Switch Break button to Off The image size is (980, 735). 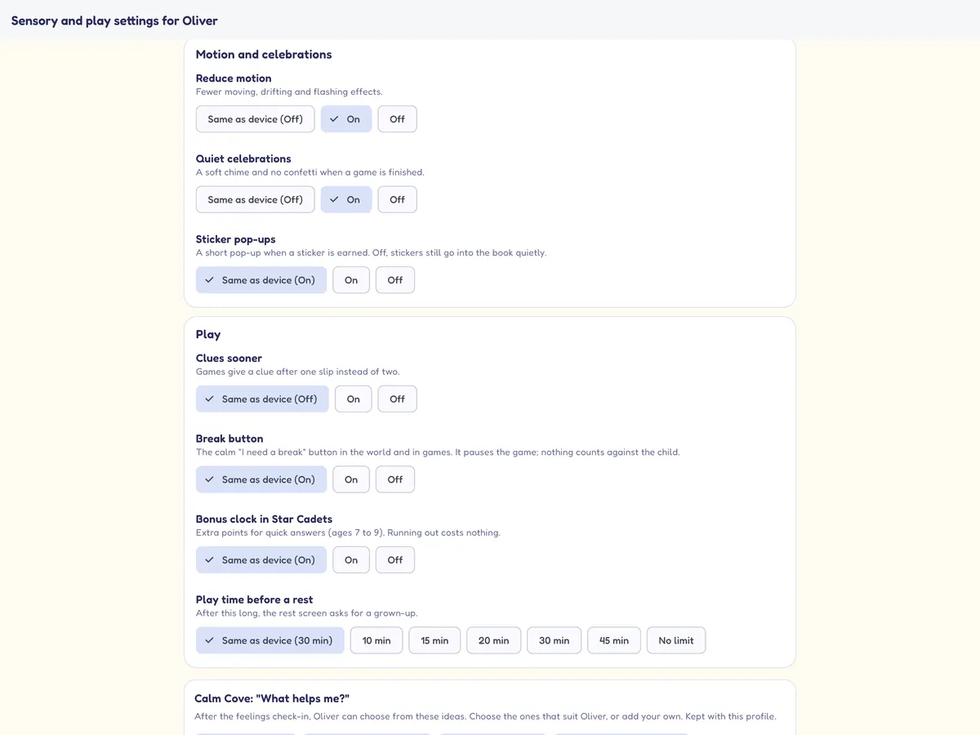(395, 479)
